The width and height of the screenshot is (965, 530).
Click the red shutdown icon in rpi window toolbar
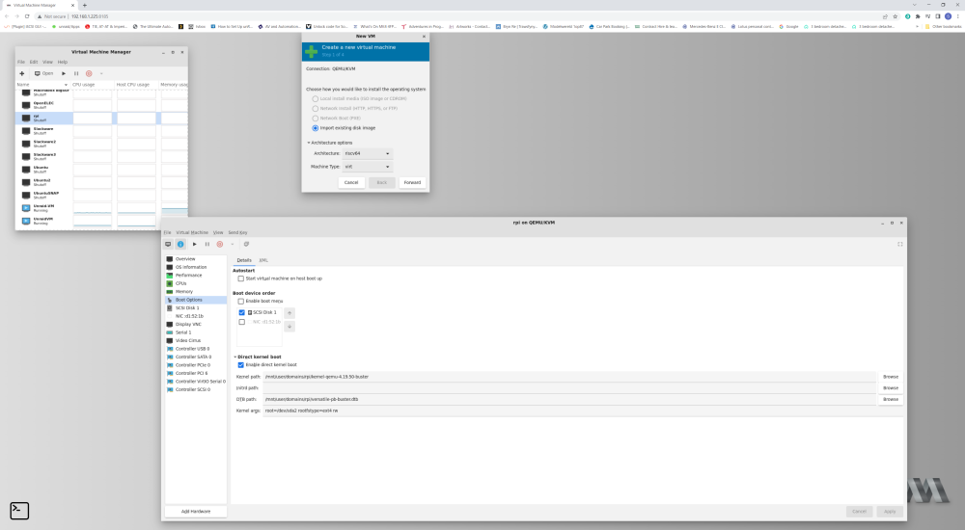click(220, 244)
